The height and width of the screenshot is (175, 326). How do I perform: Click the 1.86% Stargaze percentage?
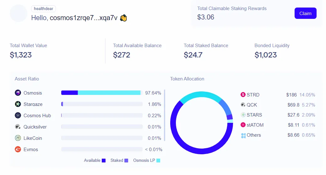pyautogui.click(x=155, y=104)
